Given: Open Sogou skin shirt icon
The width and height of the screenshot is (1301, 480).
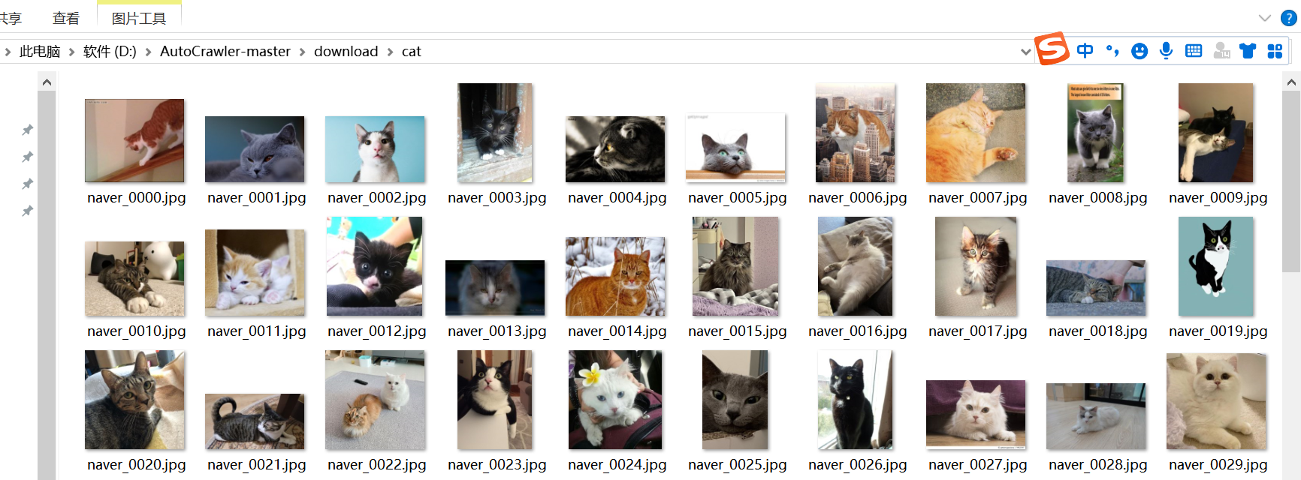Looking at the screenshot, I should (x=1248, y=51).
